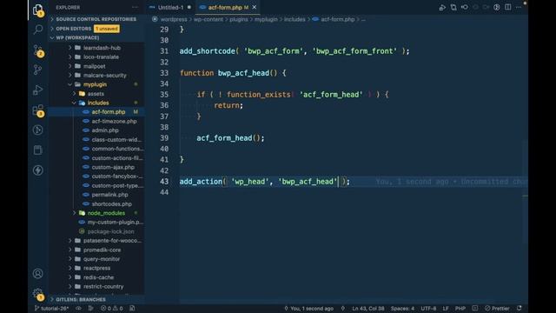Click plugins in breadcrumb path

coord(239,19)
